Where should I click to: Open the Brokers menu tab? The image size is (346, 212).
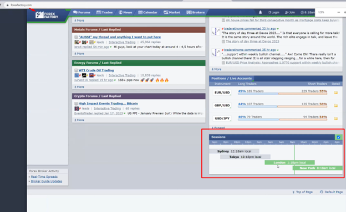coord(196,12)
